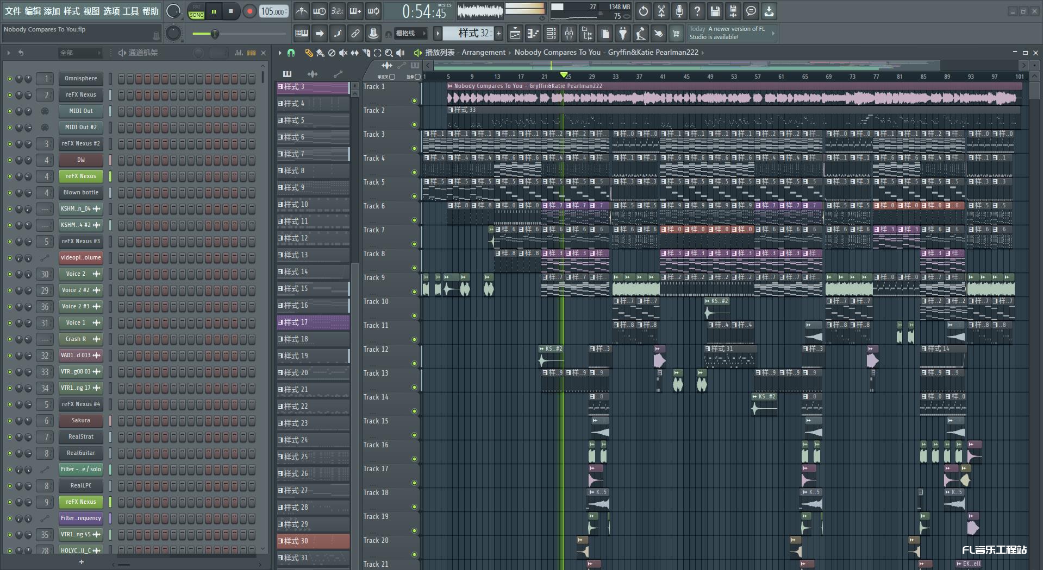Toggle mute LED for Track 12

(414, 363)
